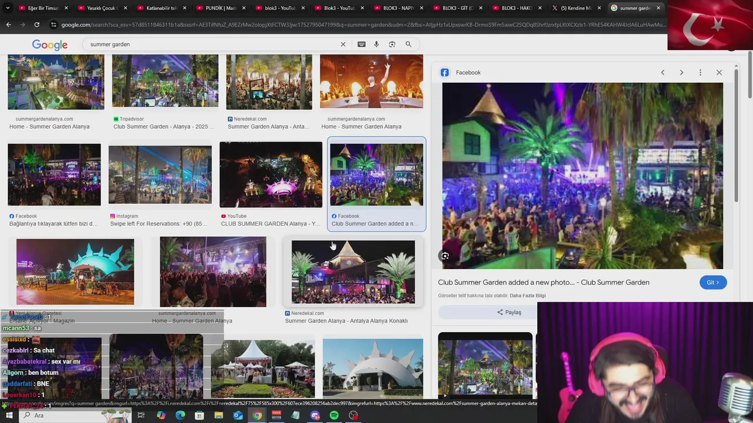753x423 pixels.
Task: Open the tab search dropdown arrow
Action: pos(8,8)
